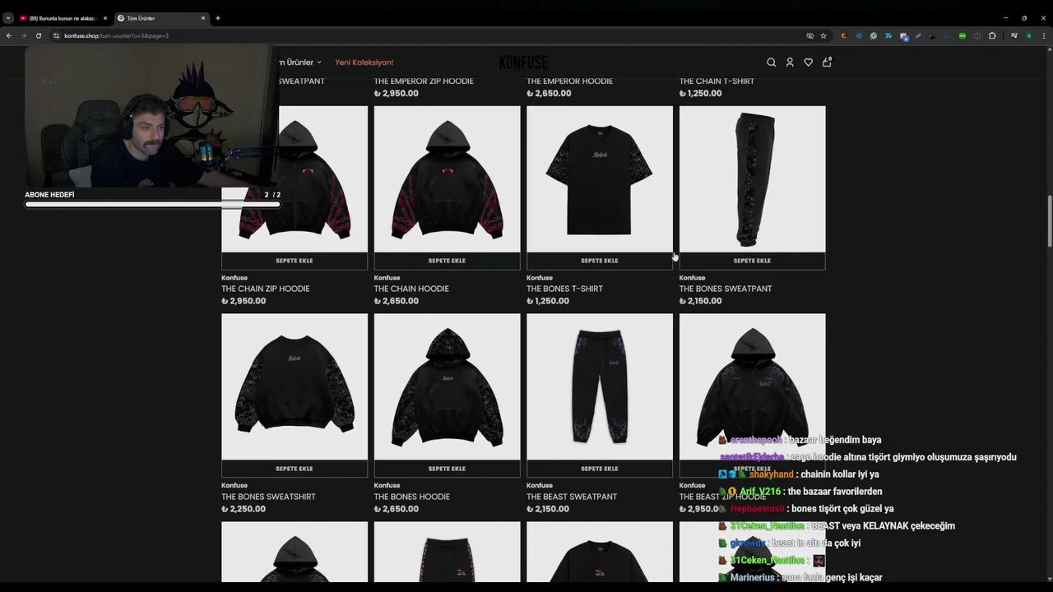The height and width of the screenshot is (592, 1053).
Task: Open the wishlist heart icon
Action: [x=808, y=62]
